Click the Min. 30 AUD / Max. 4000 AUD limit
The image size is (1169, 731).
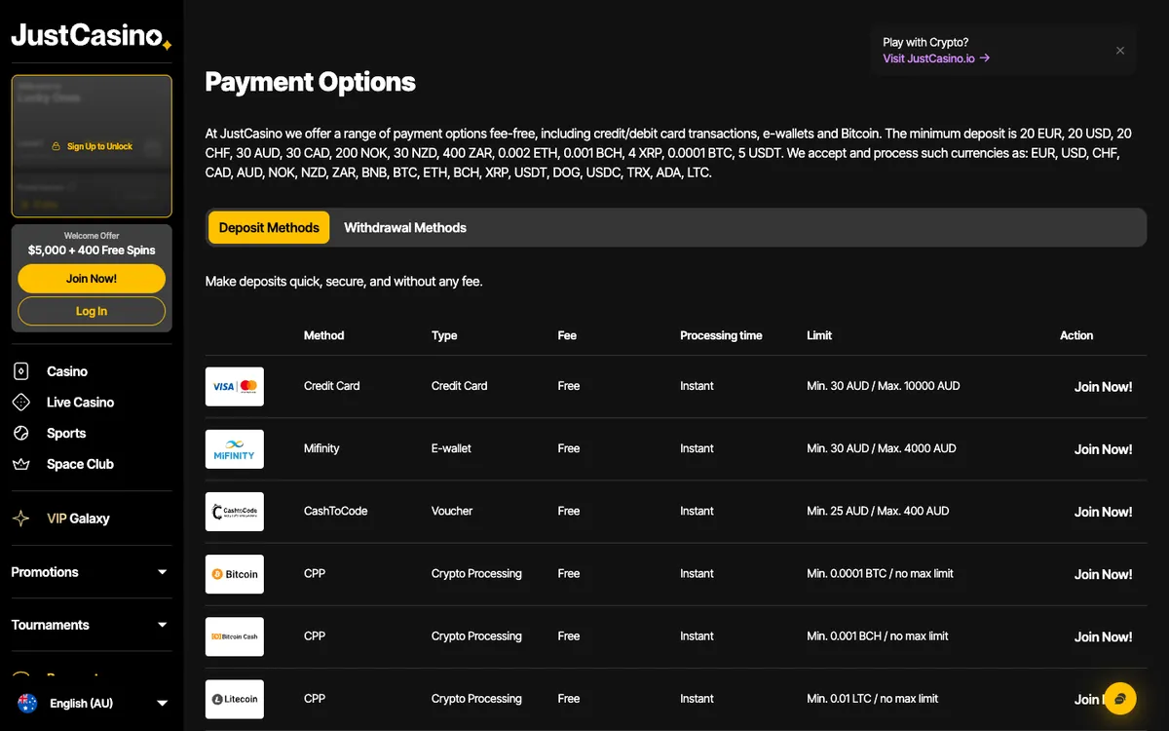882,448
